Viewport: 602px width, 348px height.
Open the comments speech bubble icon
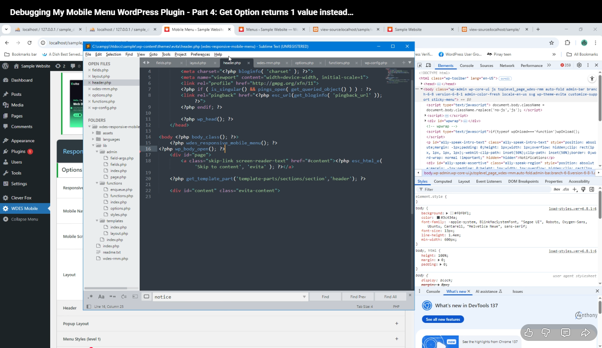[x=565, y=333]
